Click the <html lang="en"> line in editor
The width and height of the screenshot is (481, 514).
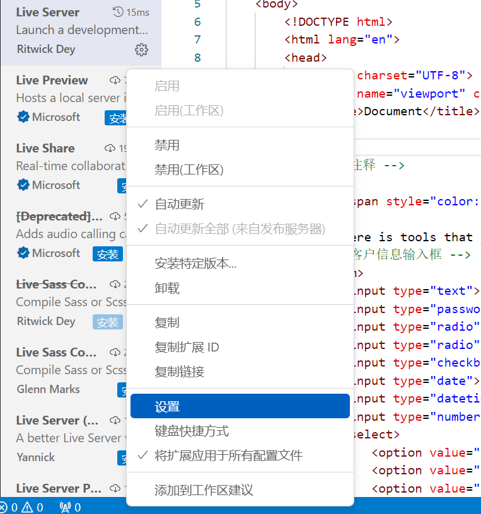click(342, 40)
